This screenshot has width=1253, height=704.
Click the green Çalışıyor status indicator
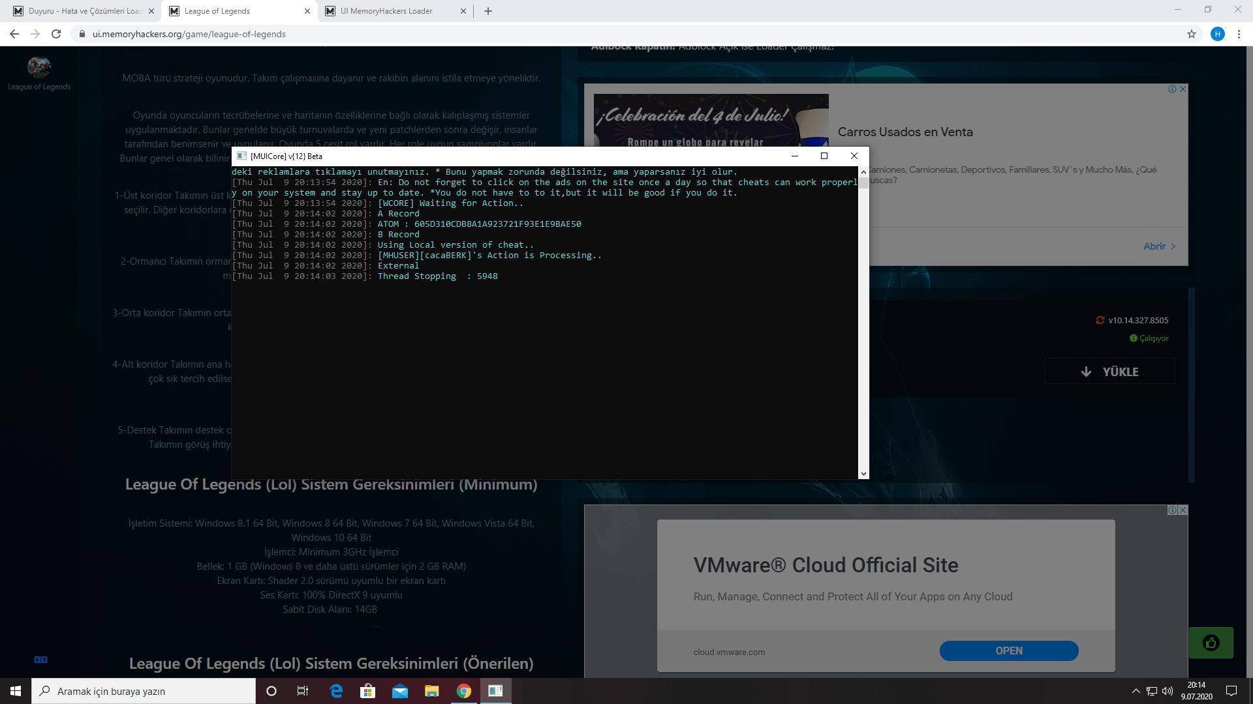(x=1149, y=338)
